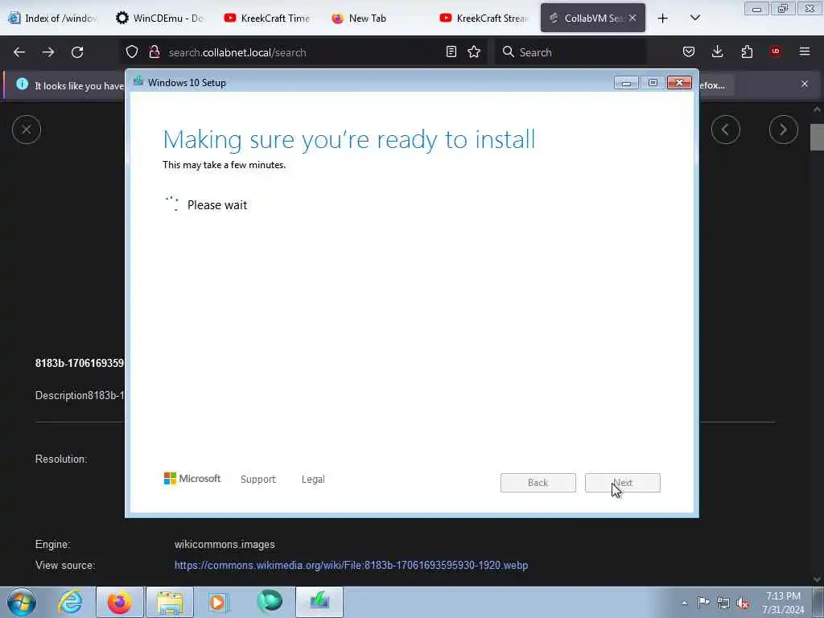Open the extensions puzzle icon
This screenshot has width=824, height=618.
point(747,52)
